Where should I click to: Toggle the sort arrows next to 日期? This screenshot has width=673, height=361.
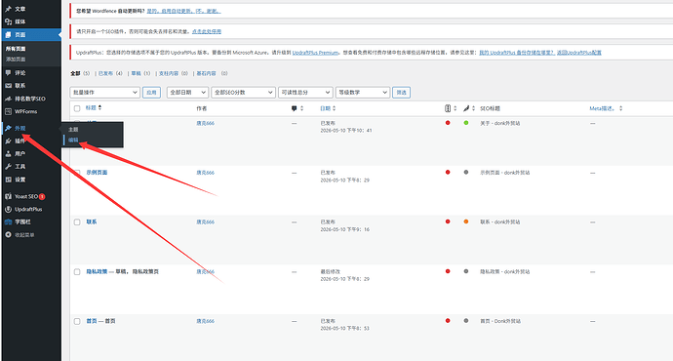tap(334, 108)
